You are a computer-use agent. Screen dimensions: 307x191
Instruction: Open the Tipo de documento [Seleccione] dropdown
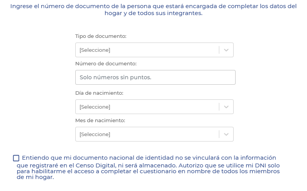pos(154,50)
